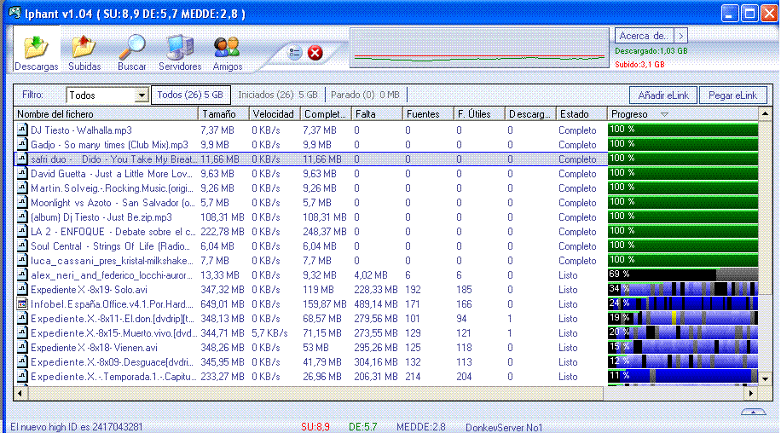Click sort arrow in Progreso header
This screenshot has height=433, width=781.
(x=664, y=114)
